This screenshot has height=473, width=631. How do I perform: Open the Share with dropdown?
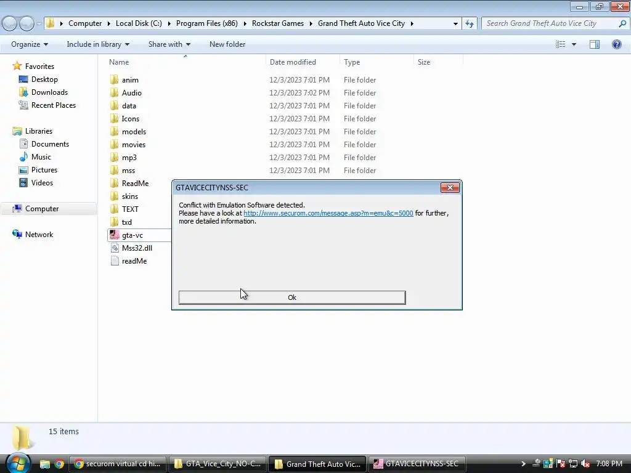pyautogui.click(x=169, y=44)
